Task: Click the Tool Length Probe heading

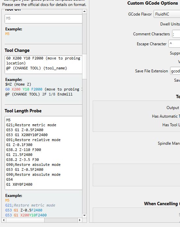Action: tap(23, 111)
